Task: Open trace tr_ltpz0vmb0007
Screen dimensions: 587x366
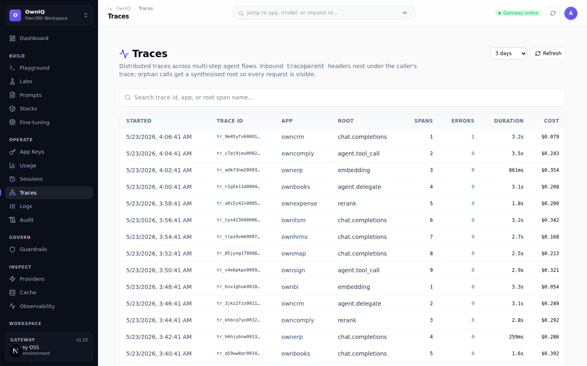Action: pyautogui.click(x=238, y=237)
